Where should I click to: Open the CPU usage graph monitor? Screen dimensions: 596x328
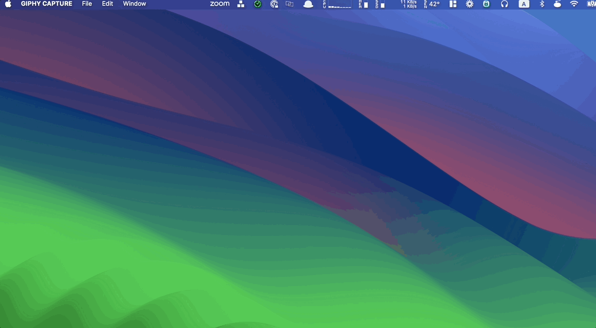pos(338,4)
